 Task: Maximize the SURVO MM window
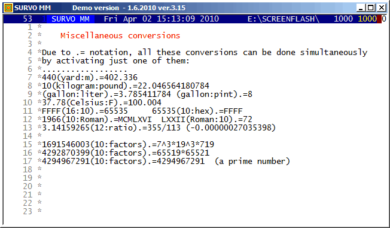(371, 8)
